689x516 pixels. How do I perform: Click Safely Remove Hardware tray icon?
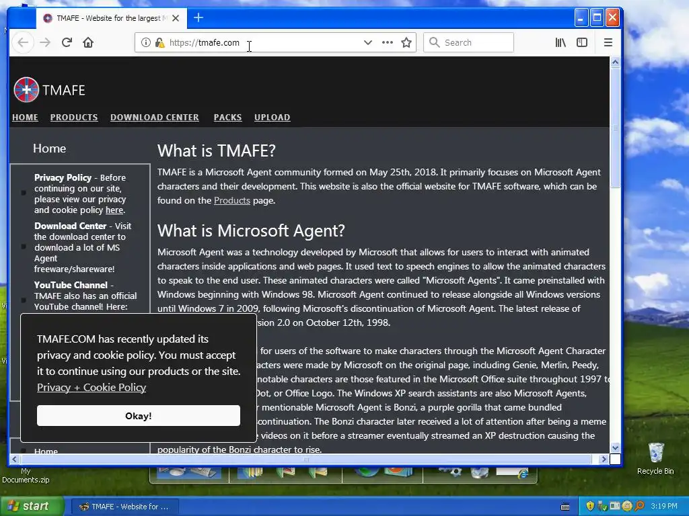(x=602, y=506)
